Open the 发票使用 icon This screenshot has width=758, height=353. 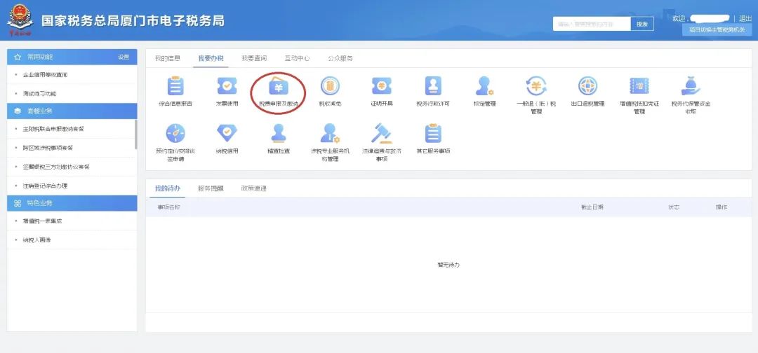227,86
